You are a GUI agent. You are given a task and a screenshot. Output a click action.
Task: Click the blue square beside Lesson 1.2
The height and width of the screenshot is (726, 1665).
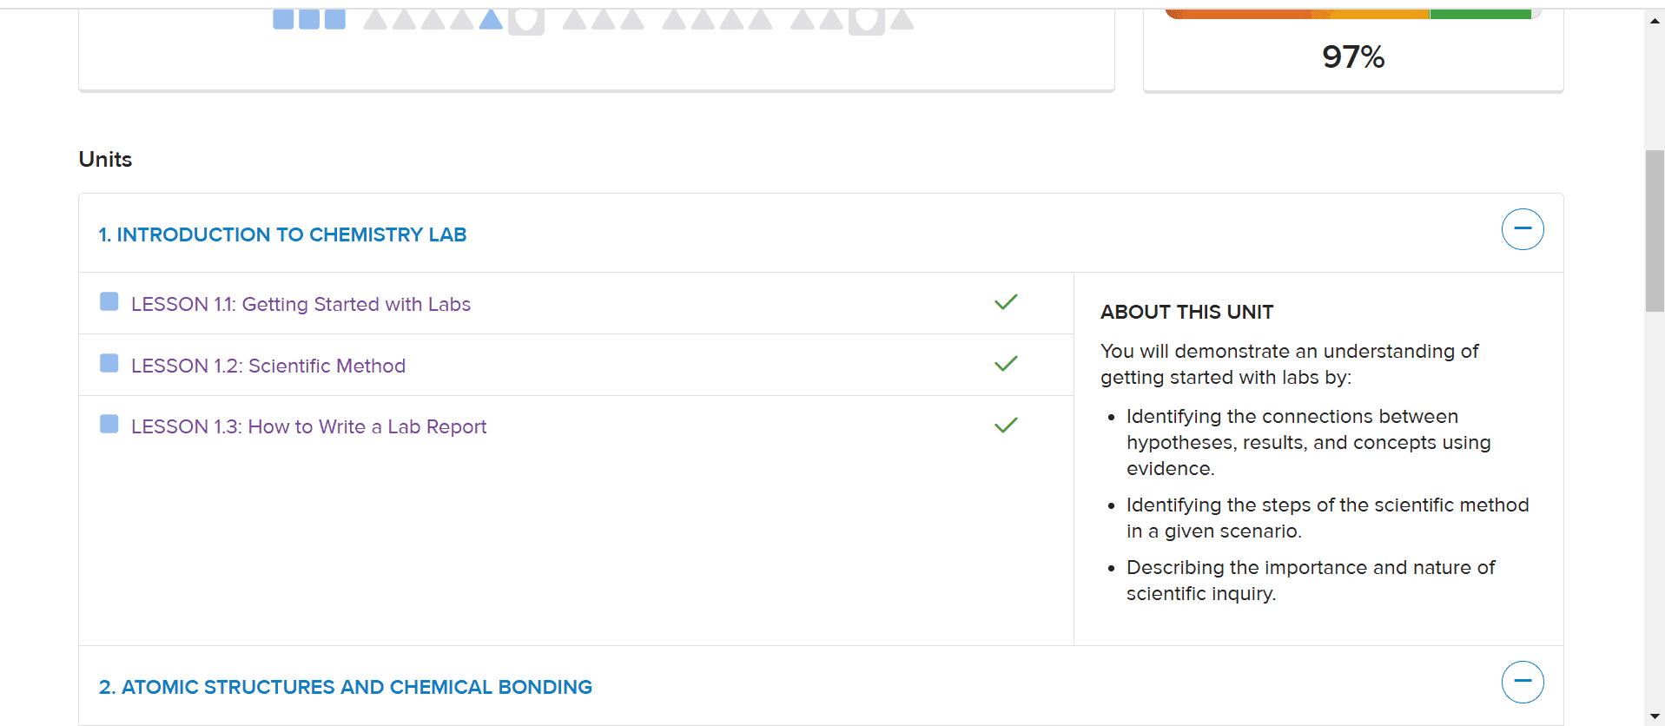pyautogui.click(x=109, y=363)
